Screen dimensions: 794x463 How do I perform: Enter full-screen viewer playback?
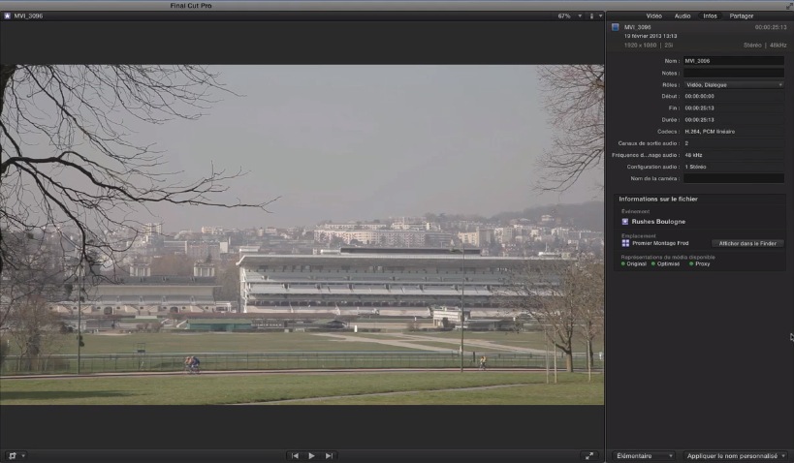tap(589, 455)
